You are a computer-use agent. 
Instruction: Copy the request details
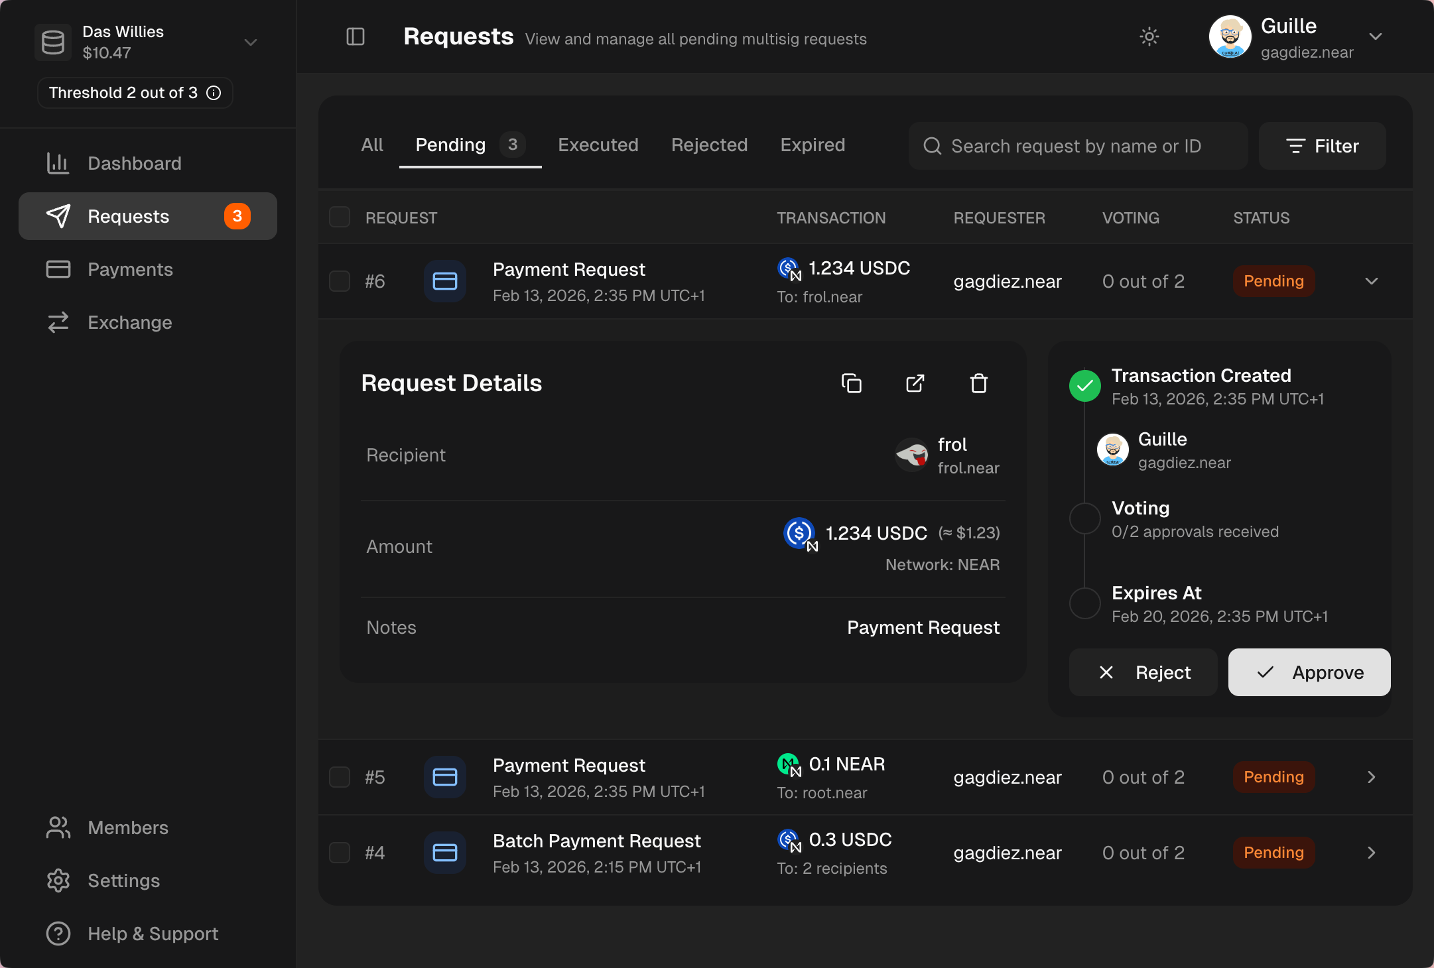tap(851, 383)
